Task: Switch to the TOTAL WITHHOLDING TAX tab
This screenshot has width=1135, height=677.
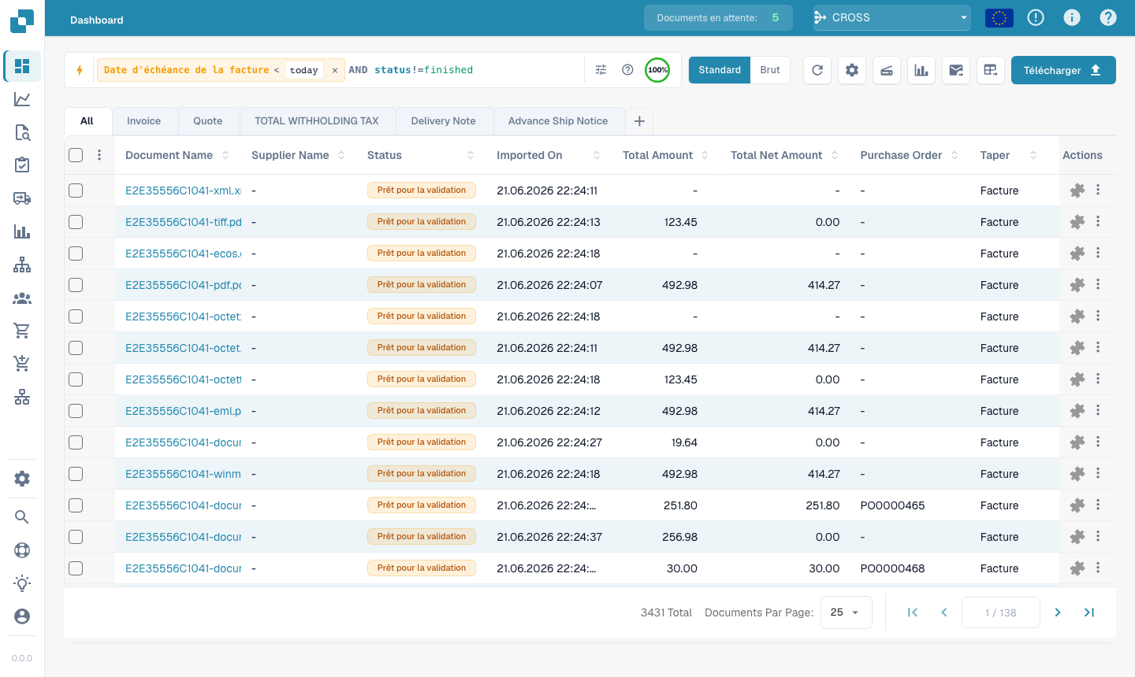Action: pyautogui.click(x=317, y=121)
